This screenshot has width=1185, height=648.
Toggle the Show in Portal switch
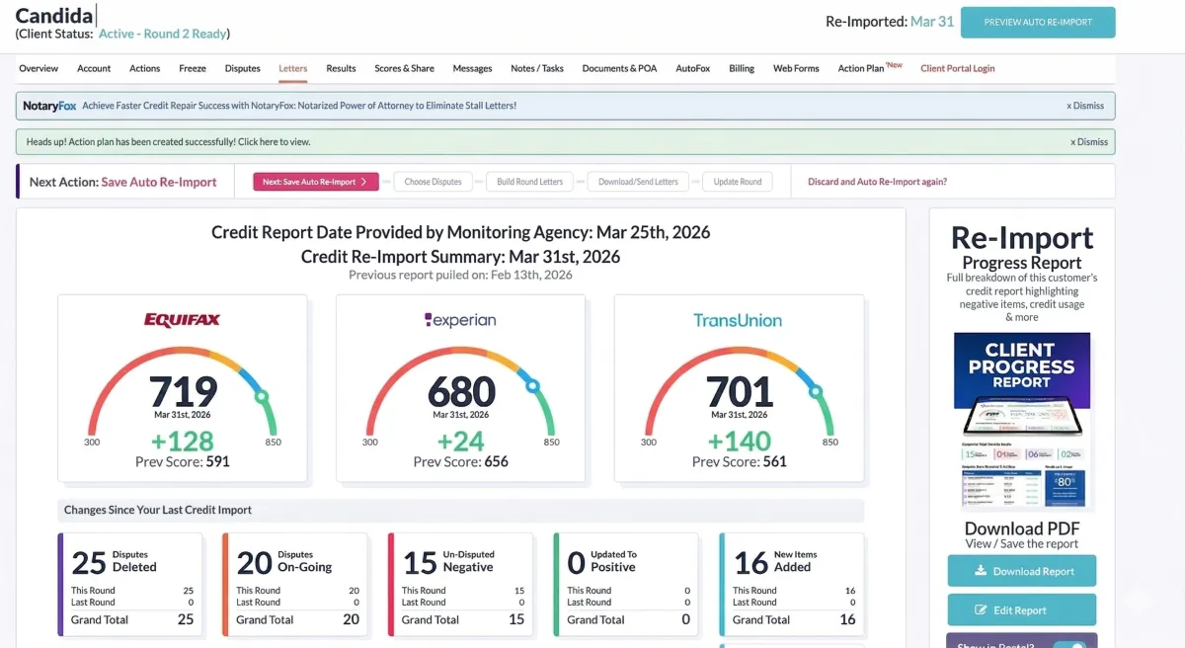[1068, 644]
